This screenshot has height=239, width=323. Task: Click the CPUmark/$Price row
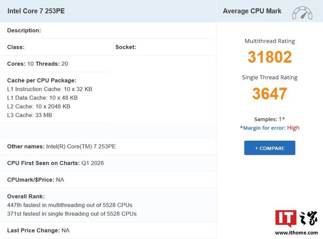pyautogui.click(x=36, y=180)
